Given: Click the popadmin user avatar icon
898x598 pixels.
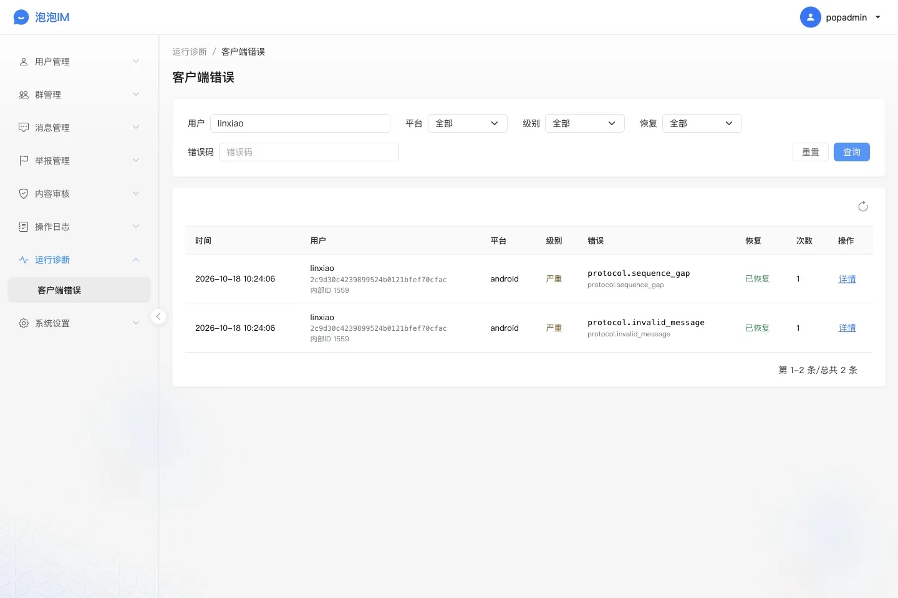Looking at the screenshot, I should coord(810,17).
